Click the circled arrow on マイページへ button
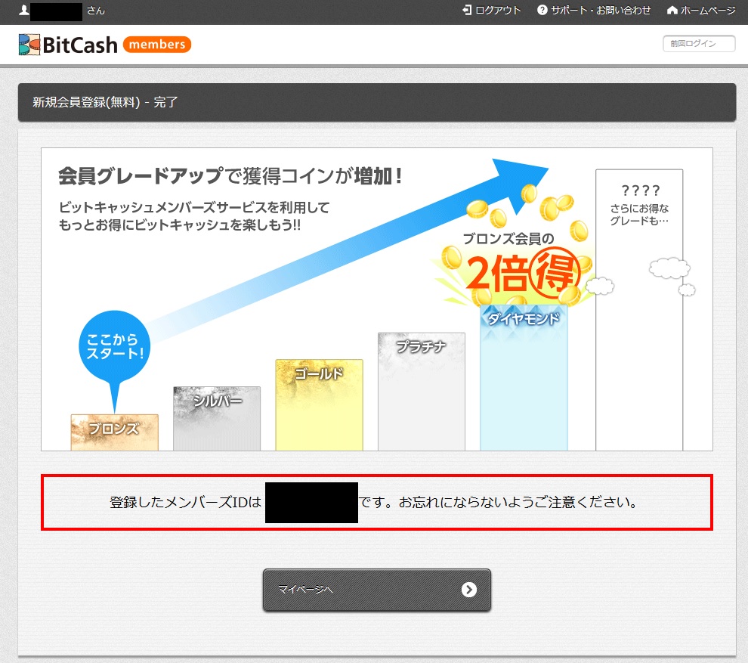748x663 pixels. tap(469, 590)
